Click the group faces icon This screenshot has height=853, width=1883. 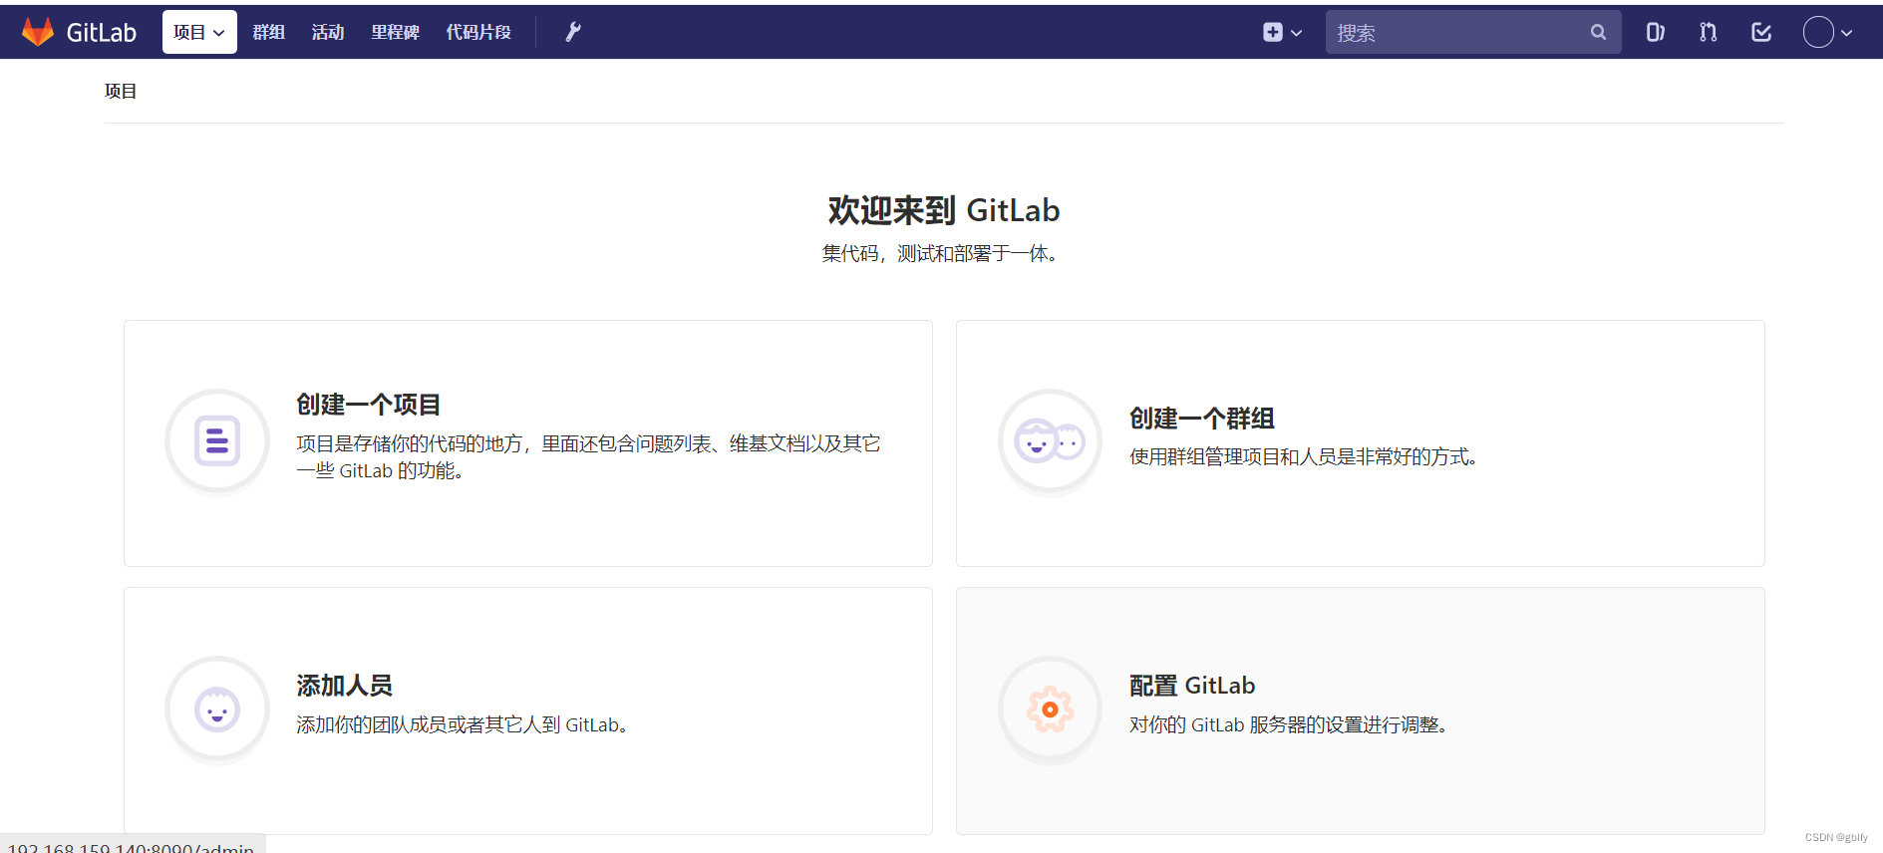pos(1050,440)
